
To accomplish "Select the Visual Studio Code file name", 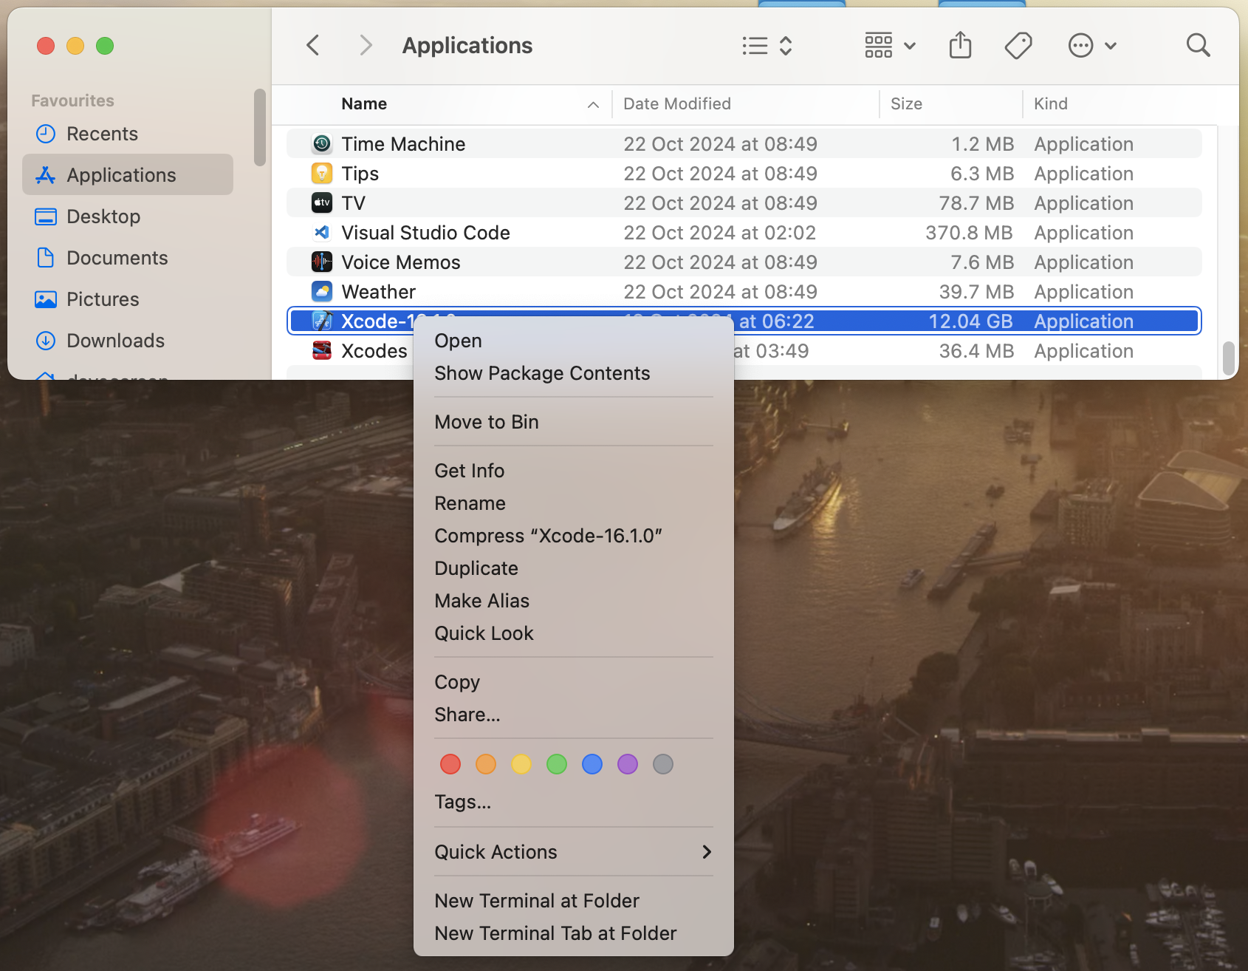I will coord(425,233).
